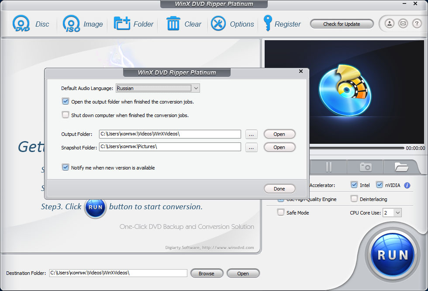Click the Image toolbar label
The image size is (428, 291).
pos(93,24)
